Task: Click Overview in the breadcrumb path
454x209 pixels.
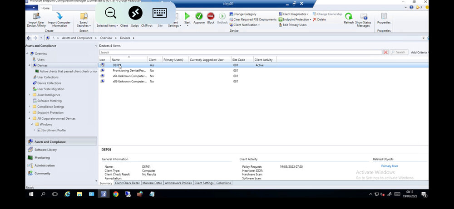Action: point(106,38)
